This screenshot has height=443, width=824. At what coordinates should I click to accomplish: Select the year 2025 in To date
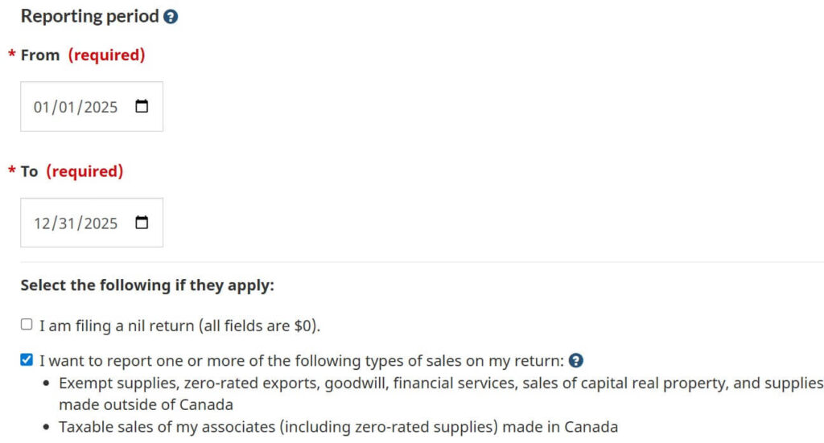tap(101, 224)
